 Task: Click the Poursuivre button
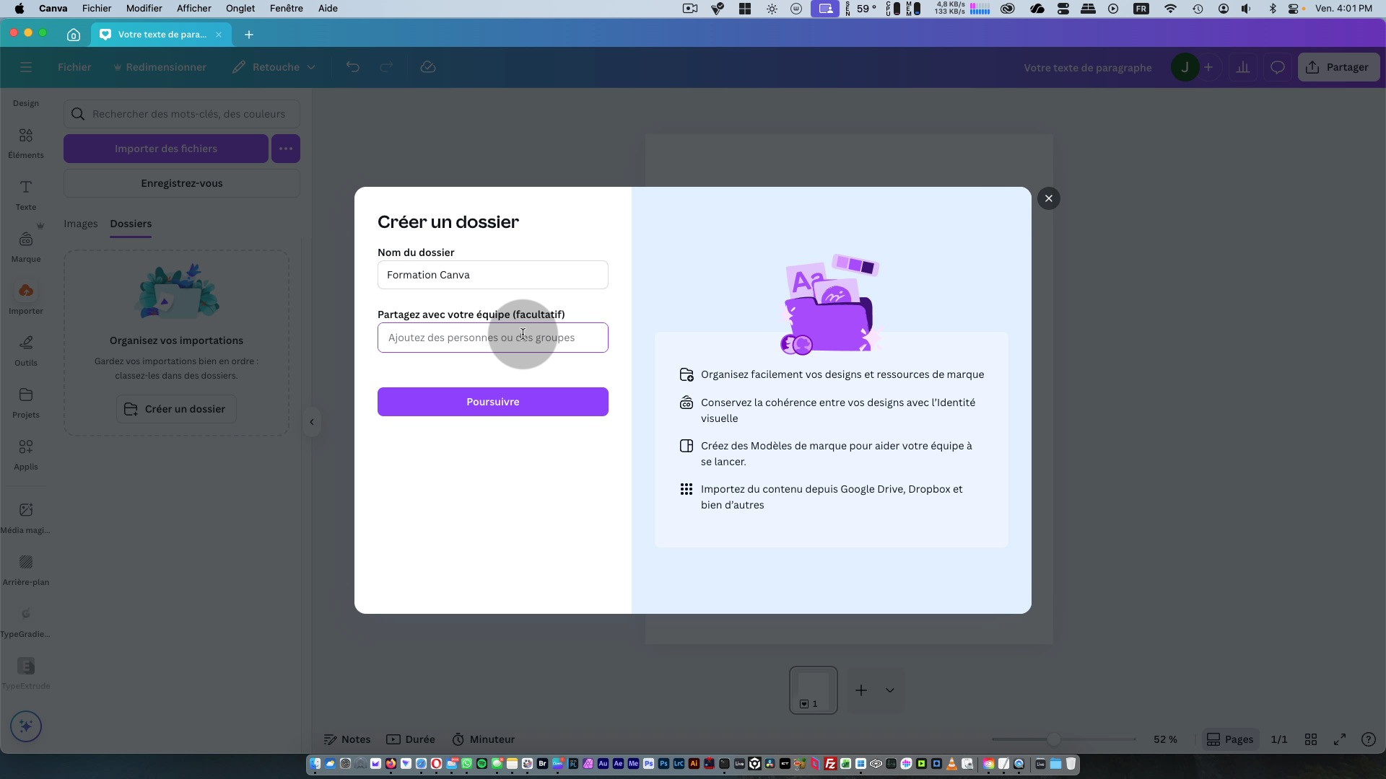492,402
